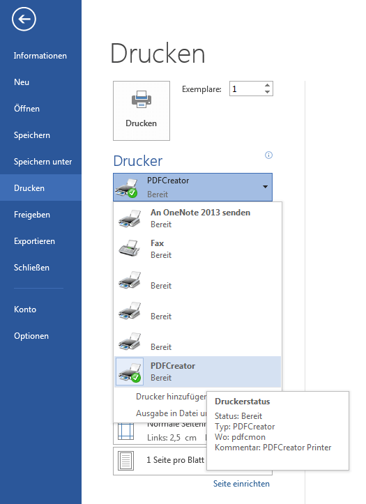Click the back arrow circle icon

(24, 20)
